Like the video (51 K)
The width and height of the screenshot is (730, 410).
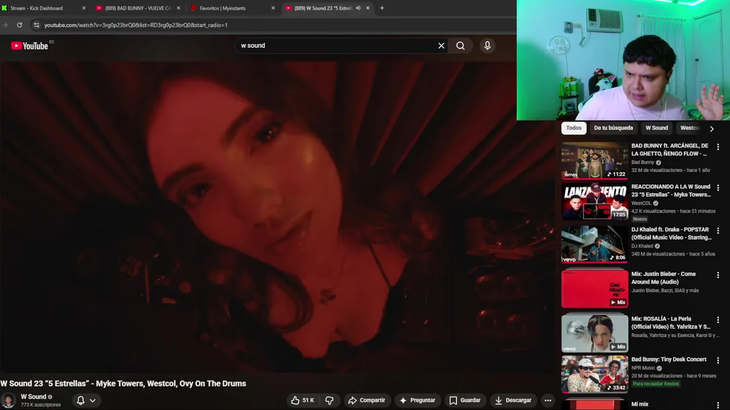click(x=302, y=400)
